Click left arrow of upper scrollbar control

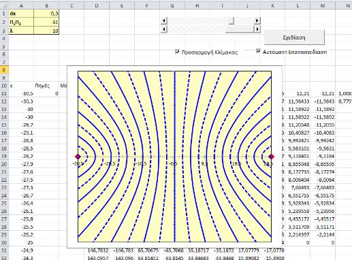[x=163, y=21]
